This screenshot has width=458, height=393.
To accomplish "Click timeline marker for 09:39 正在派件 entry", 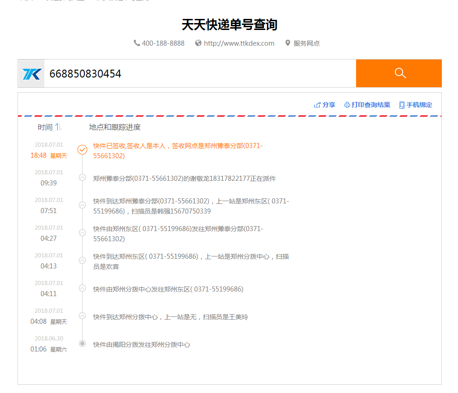I will pyautogui.click(x=83, y=178).
